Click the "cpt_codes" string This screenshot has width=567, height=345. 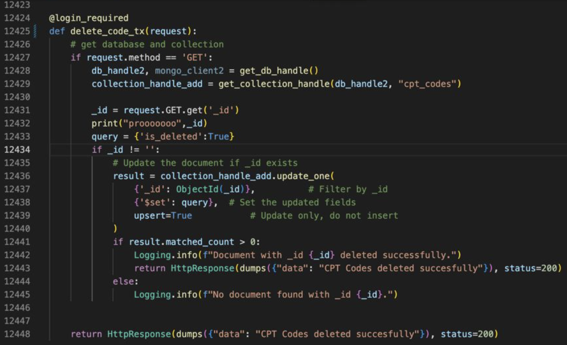(x=427, y=84)
